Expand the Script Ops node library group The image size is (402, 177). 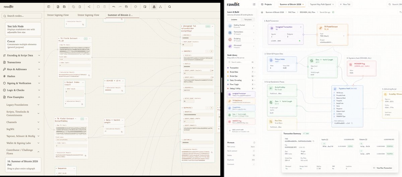(x=241, y=76)
